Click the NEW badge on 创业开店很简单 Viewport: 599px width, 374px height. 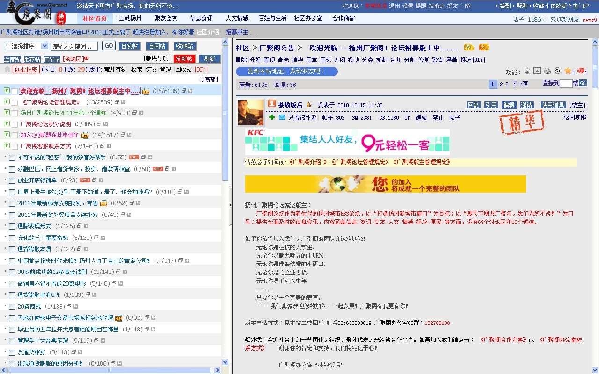coord(85,180)
